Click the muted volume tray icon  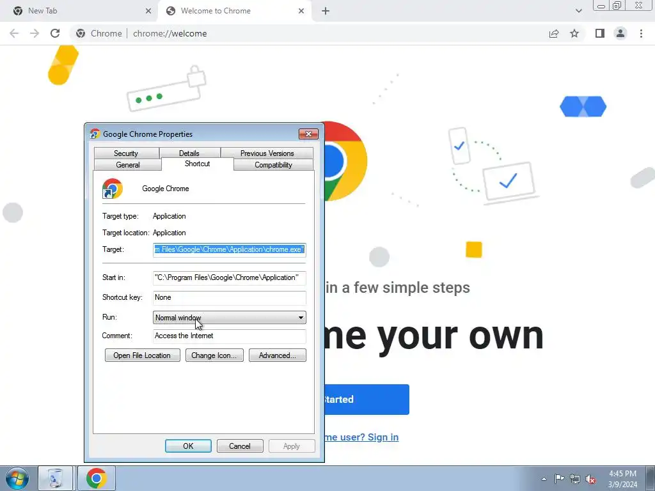coord(590,479)
